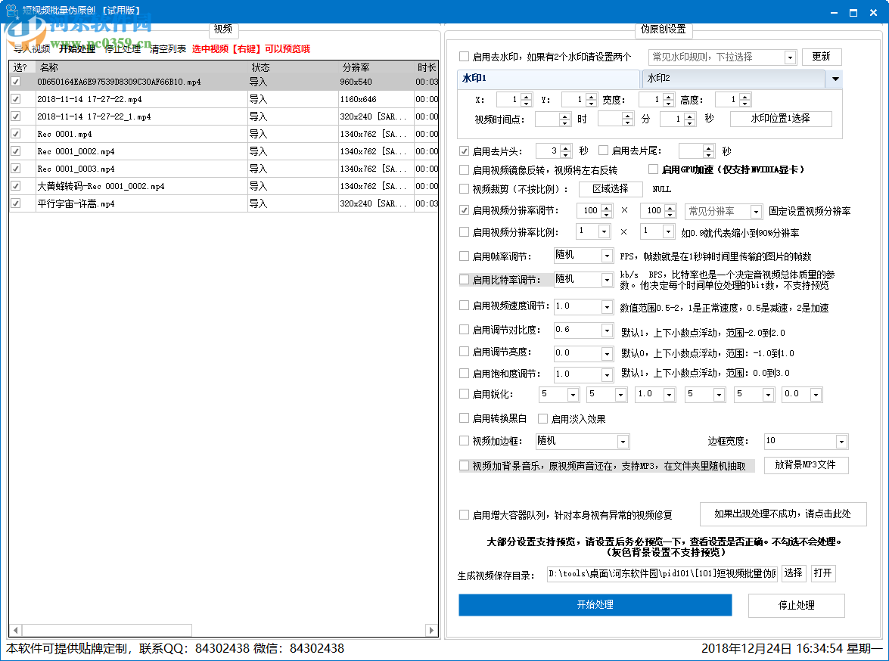This screenshot has height=661, width=889.
Task: Click the video list scroll right arrow
Action: (431, 630)
